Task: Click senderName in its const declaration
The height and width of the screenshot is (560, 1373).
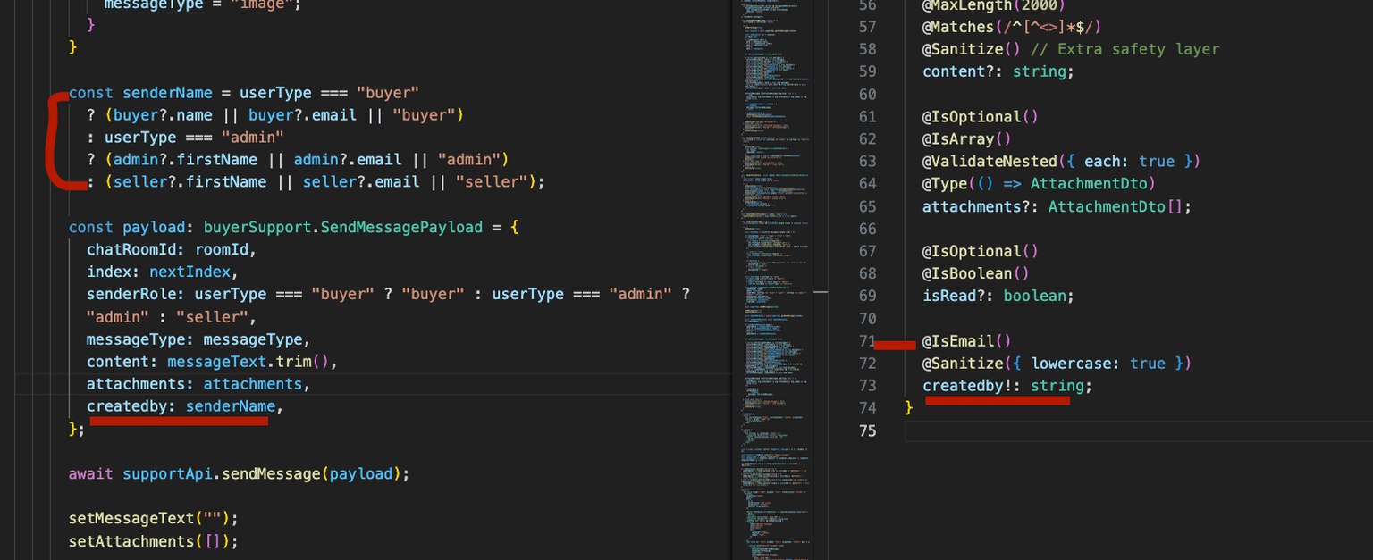Action: (x=167, y=92)
